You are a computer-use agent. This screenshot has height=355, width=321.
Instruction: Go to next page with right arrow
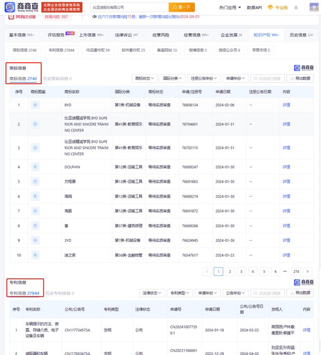(x=307, y=271)
